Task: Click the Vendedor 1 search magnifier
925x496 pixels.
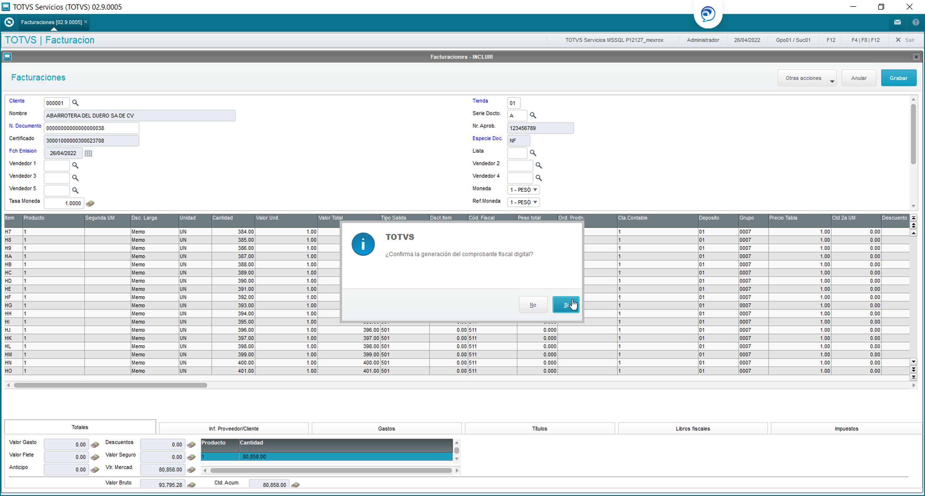Action: pyautogui.click(x=75, y=165)
